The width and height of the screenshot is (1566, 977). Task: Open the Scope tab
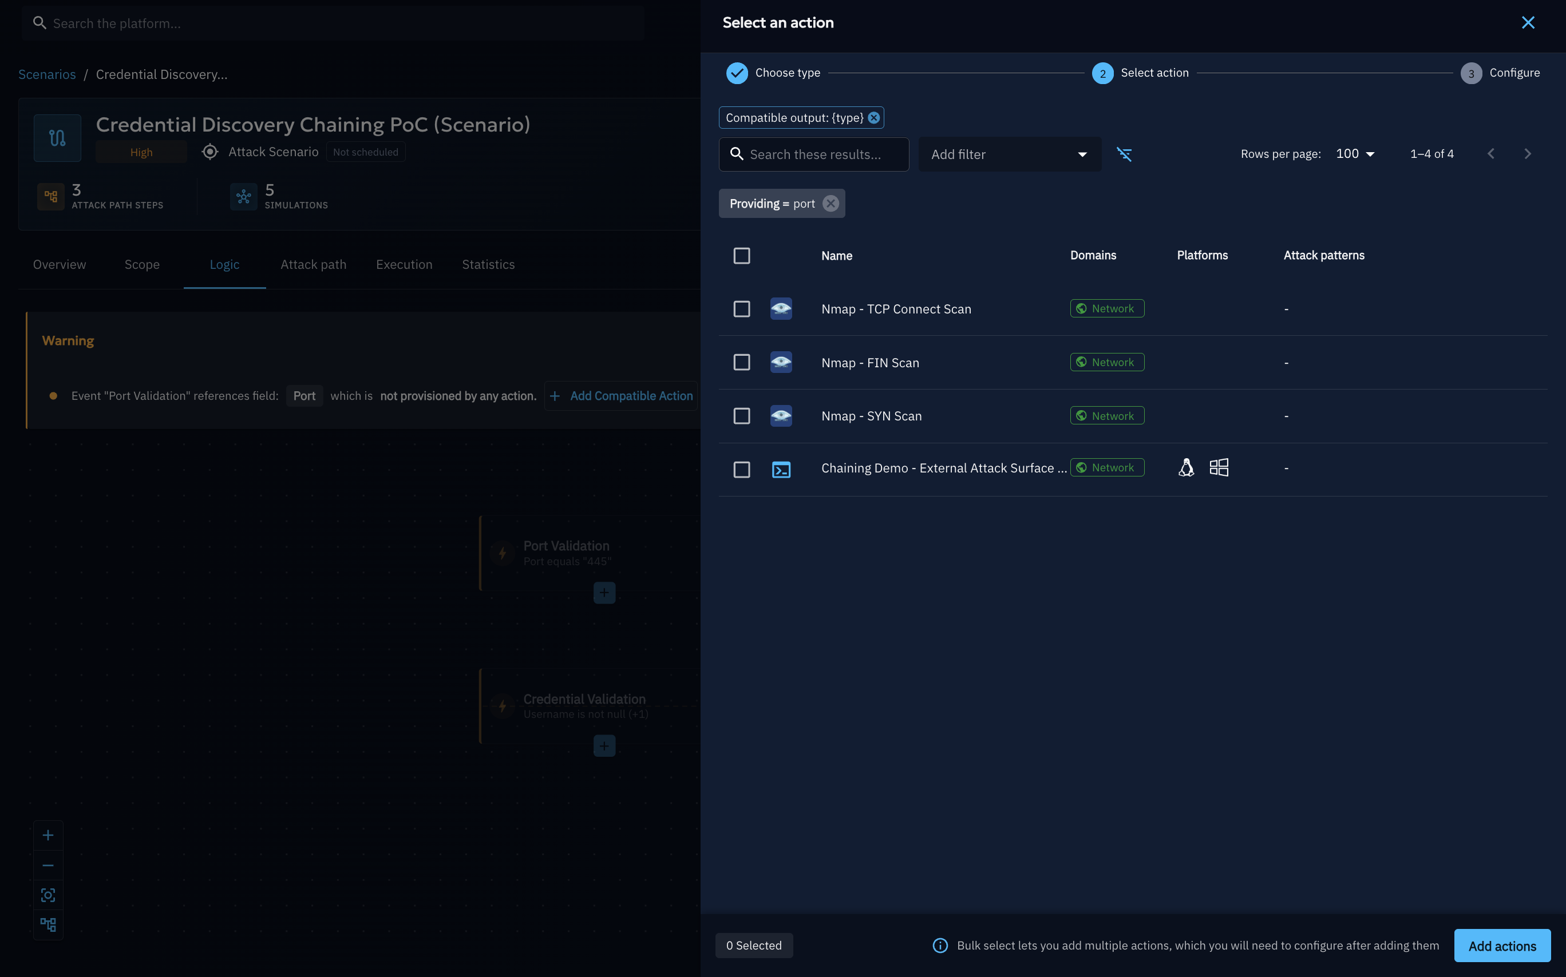[x=143, y=264]
